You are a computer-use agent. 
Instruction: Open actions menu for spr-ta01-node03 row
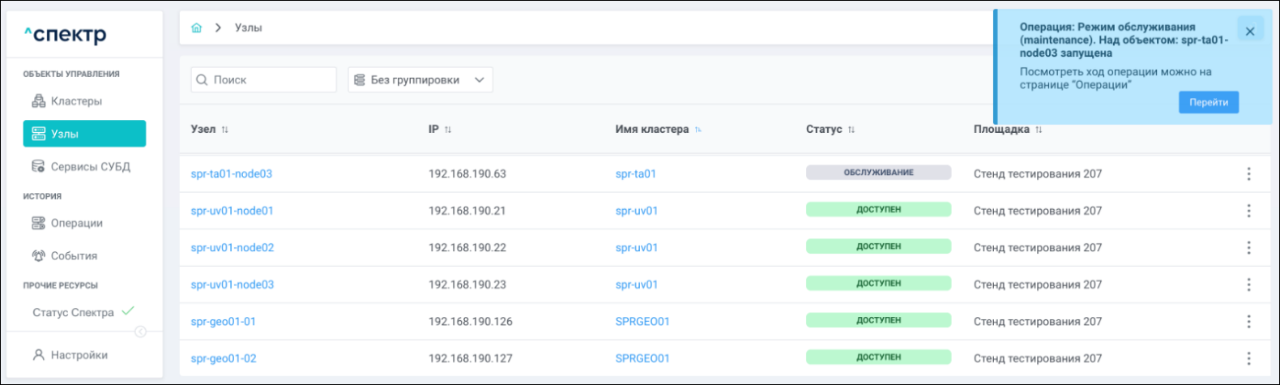pyautogui.click(x=1248, y=173)
